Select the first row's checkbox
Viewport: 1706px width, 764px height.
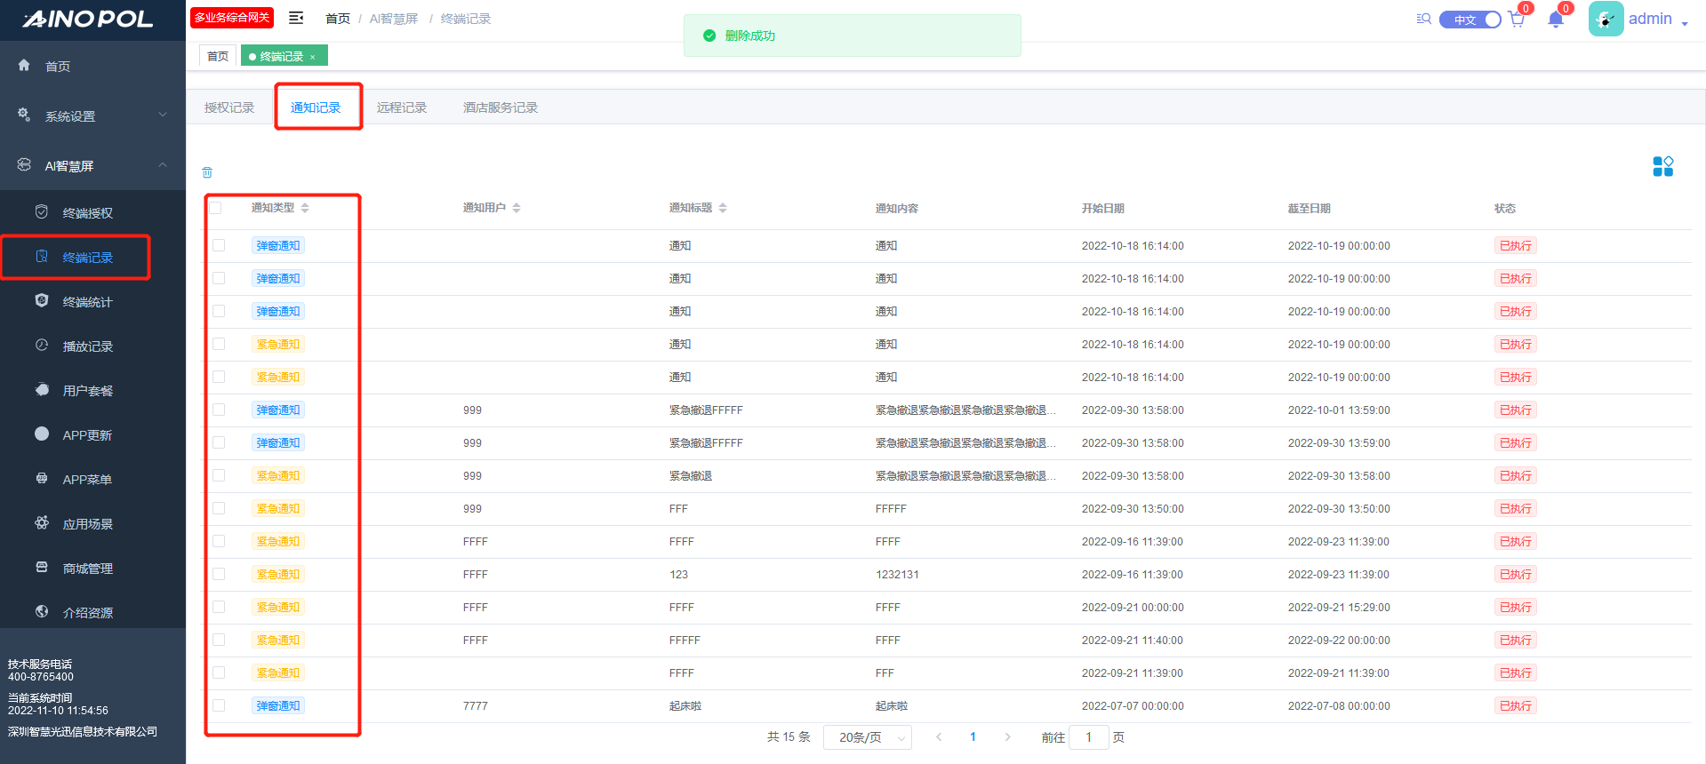coord(219,246)
